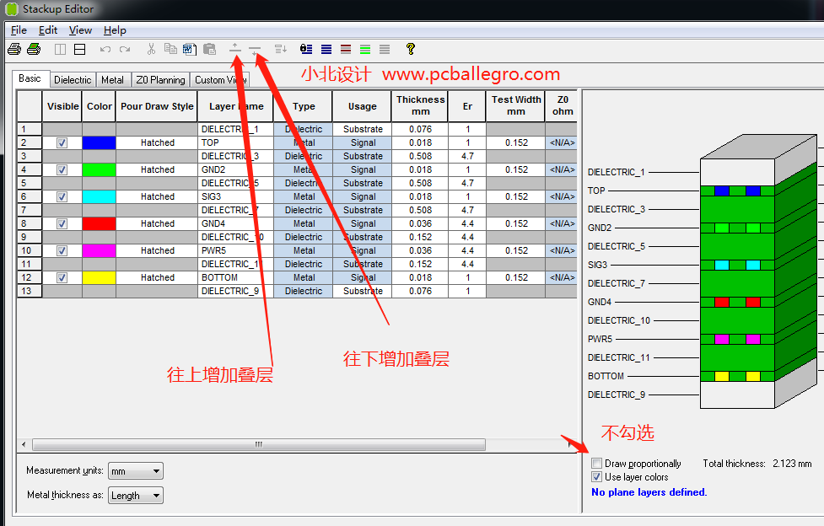Click the yellow question mark help icon
The width and height of the screenshot is (824, 526).
click(x=411, y=49)
